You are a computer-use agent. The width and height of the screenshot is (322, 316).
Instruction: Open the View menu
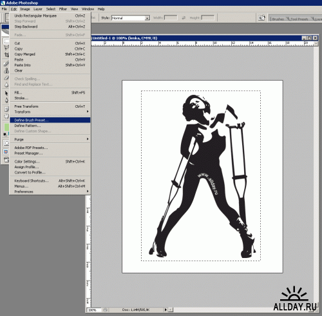coord(74,9)
